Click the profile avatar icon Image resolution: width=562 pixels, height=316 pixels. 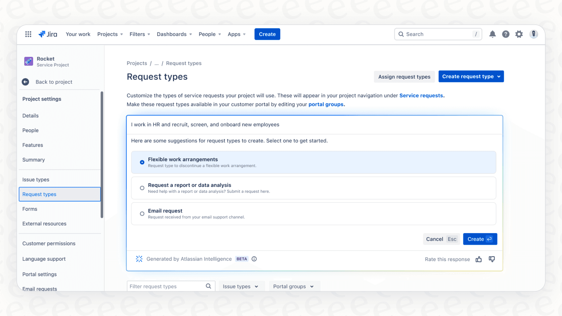click(534, 34)
